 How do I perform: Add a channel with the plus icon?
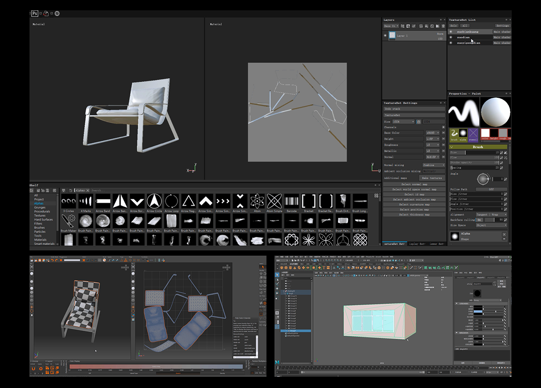pos(443,127)
